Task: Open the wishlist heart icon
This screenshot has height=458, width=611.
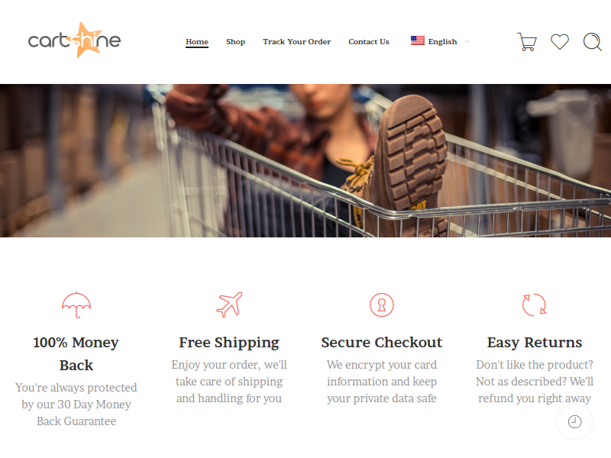Action: pos(560,42)
